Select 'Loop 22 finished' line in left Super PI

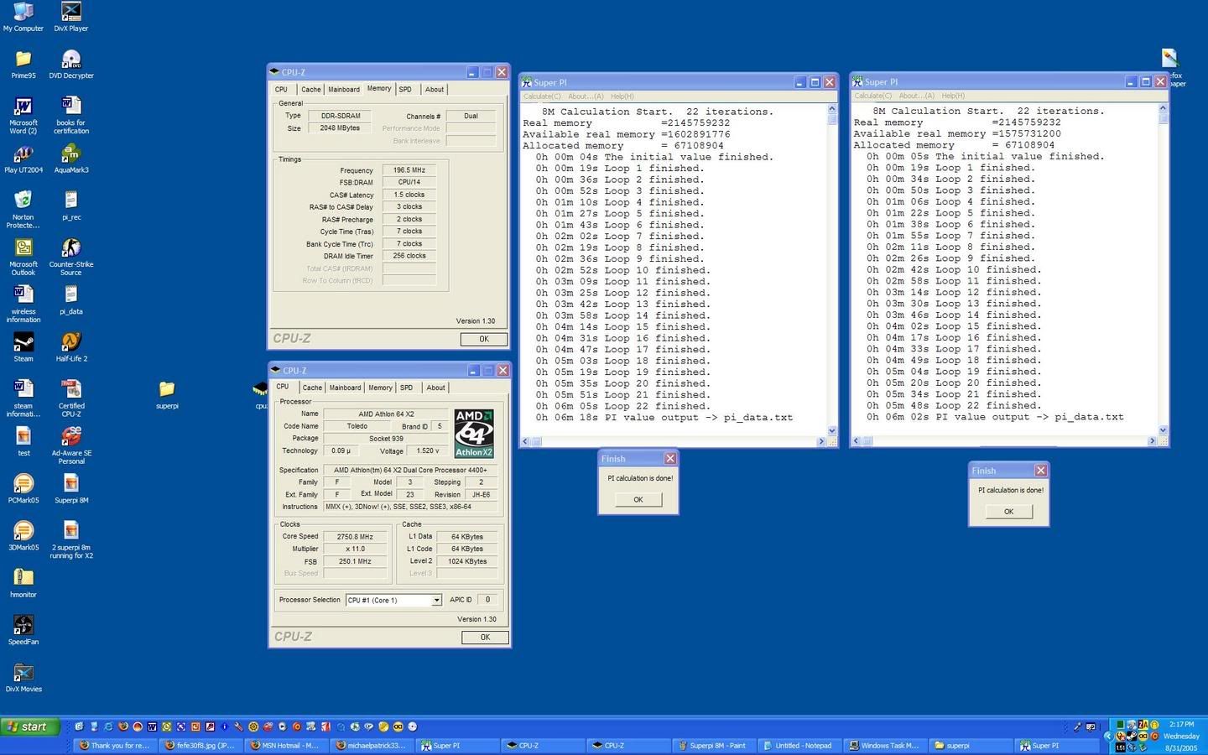624,407
